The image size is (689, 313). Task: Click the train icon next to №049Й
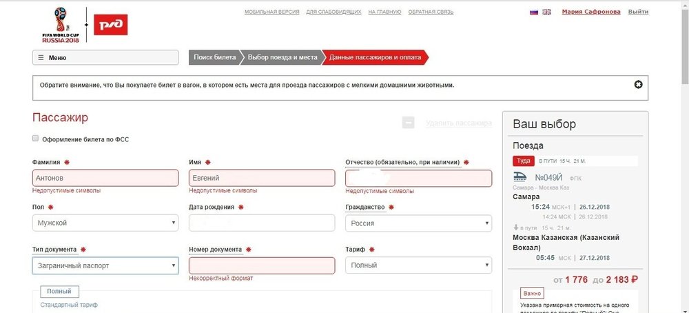522,177
